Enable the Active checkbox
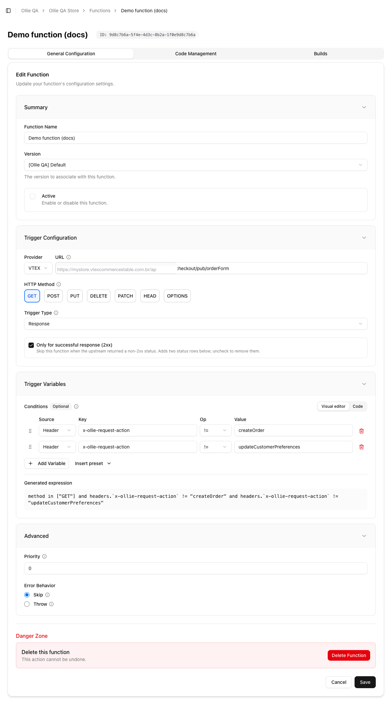The width and height of the screenshot is (392, 707). (x=32, y=196)
